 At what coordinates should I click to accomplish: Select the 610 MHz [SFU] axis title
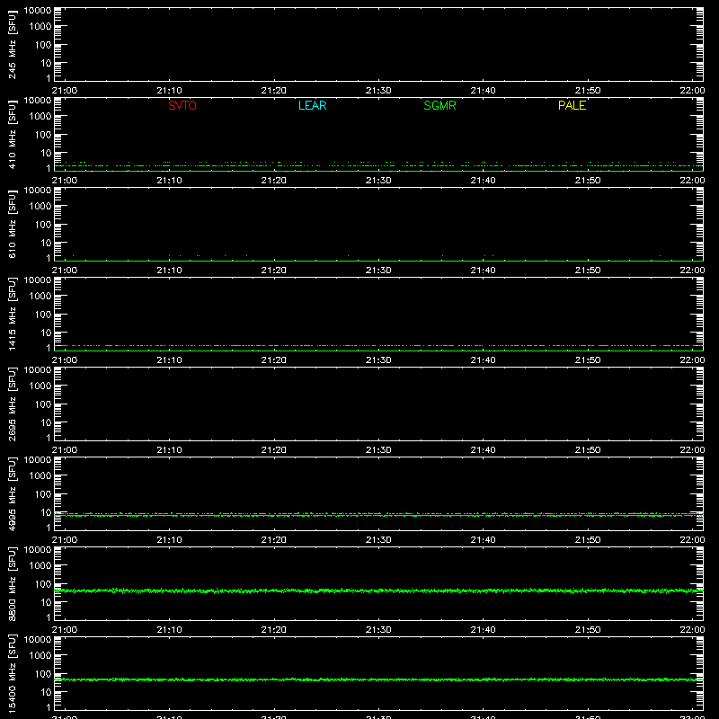[x=13, y=224]
